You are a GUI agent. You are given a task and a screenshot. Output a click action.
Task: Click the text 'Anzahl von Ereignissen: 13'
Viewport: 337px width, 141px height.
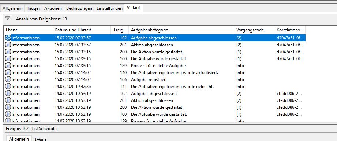(41, 19)
